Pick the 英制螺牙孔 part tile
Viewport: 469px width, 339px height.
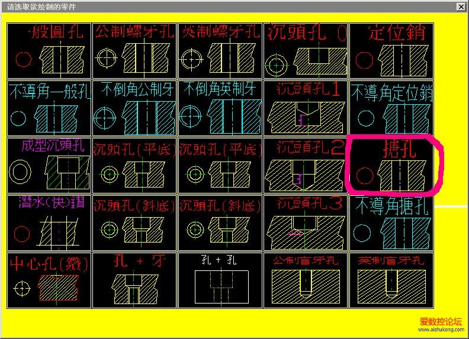220,51
